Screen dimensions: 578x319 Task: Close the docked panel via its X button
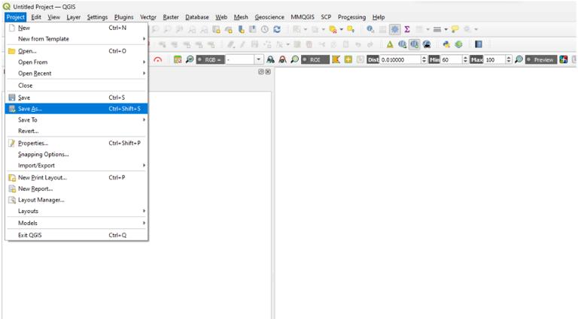pyautogui.click(x=268, y=71)
